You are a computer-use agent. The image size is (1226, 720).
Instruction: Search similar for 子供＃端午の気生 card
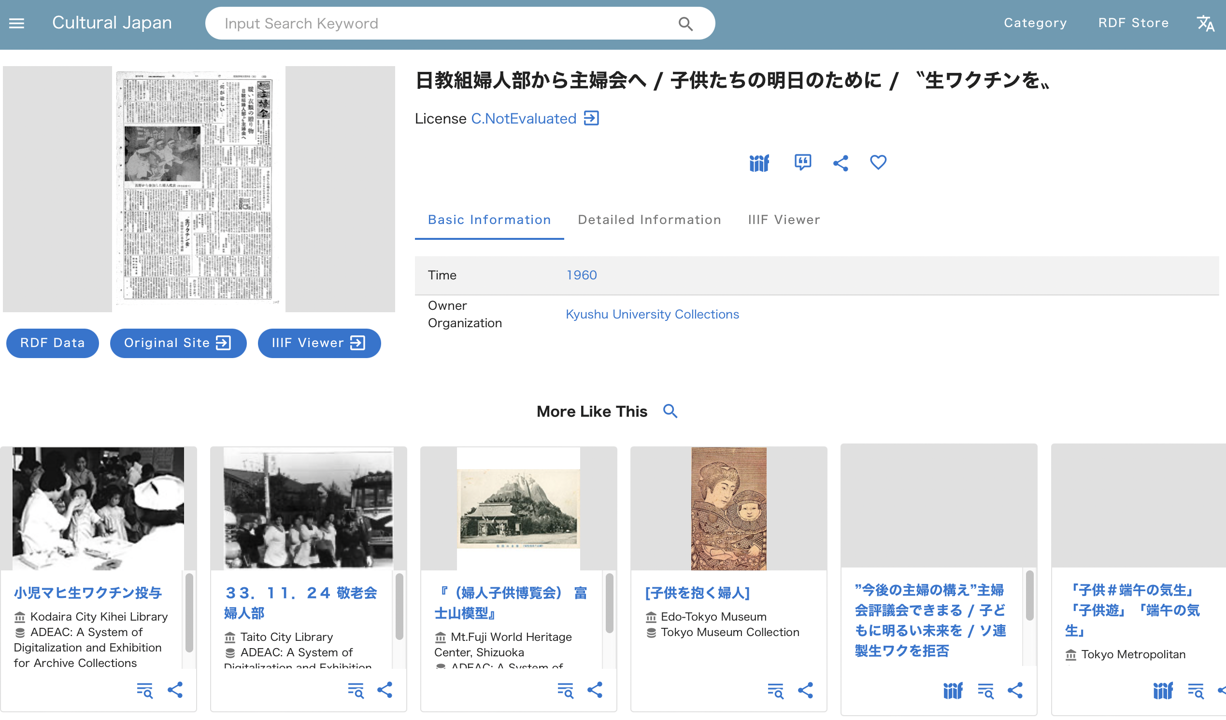click(1196, 691)
